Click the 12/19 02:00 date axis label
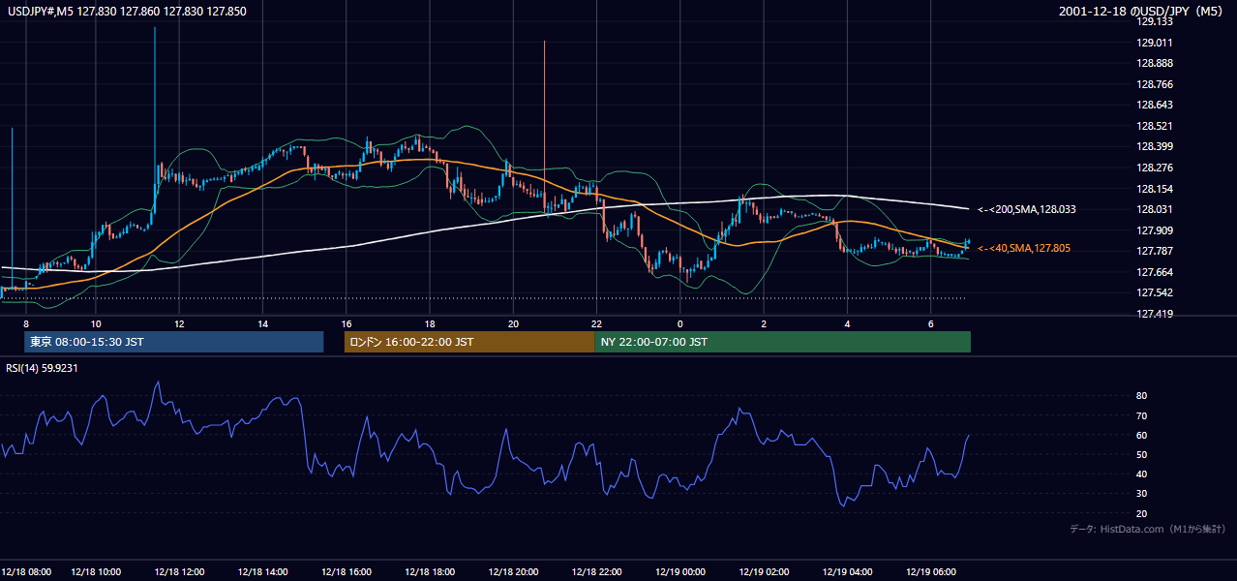The image size is (1237, 581). 764,571
